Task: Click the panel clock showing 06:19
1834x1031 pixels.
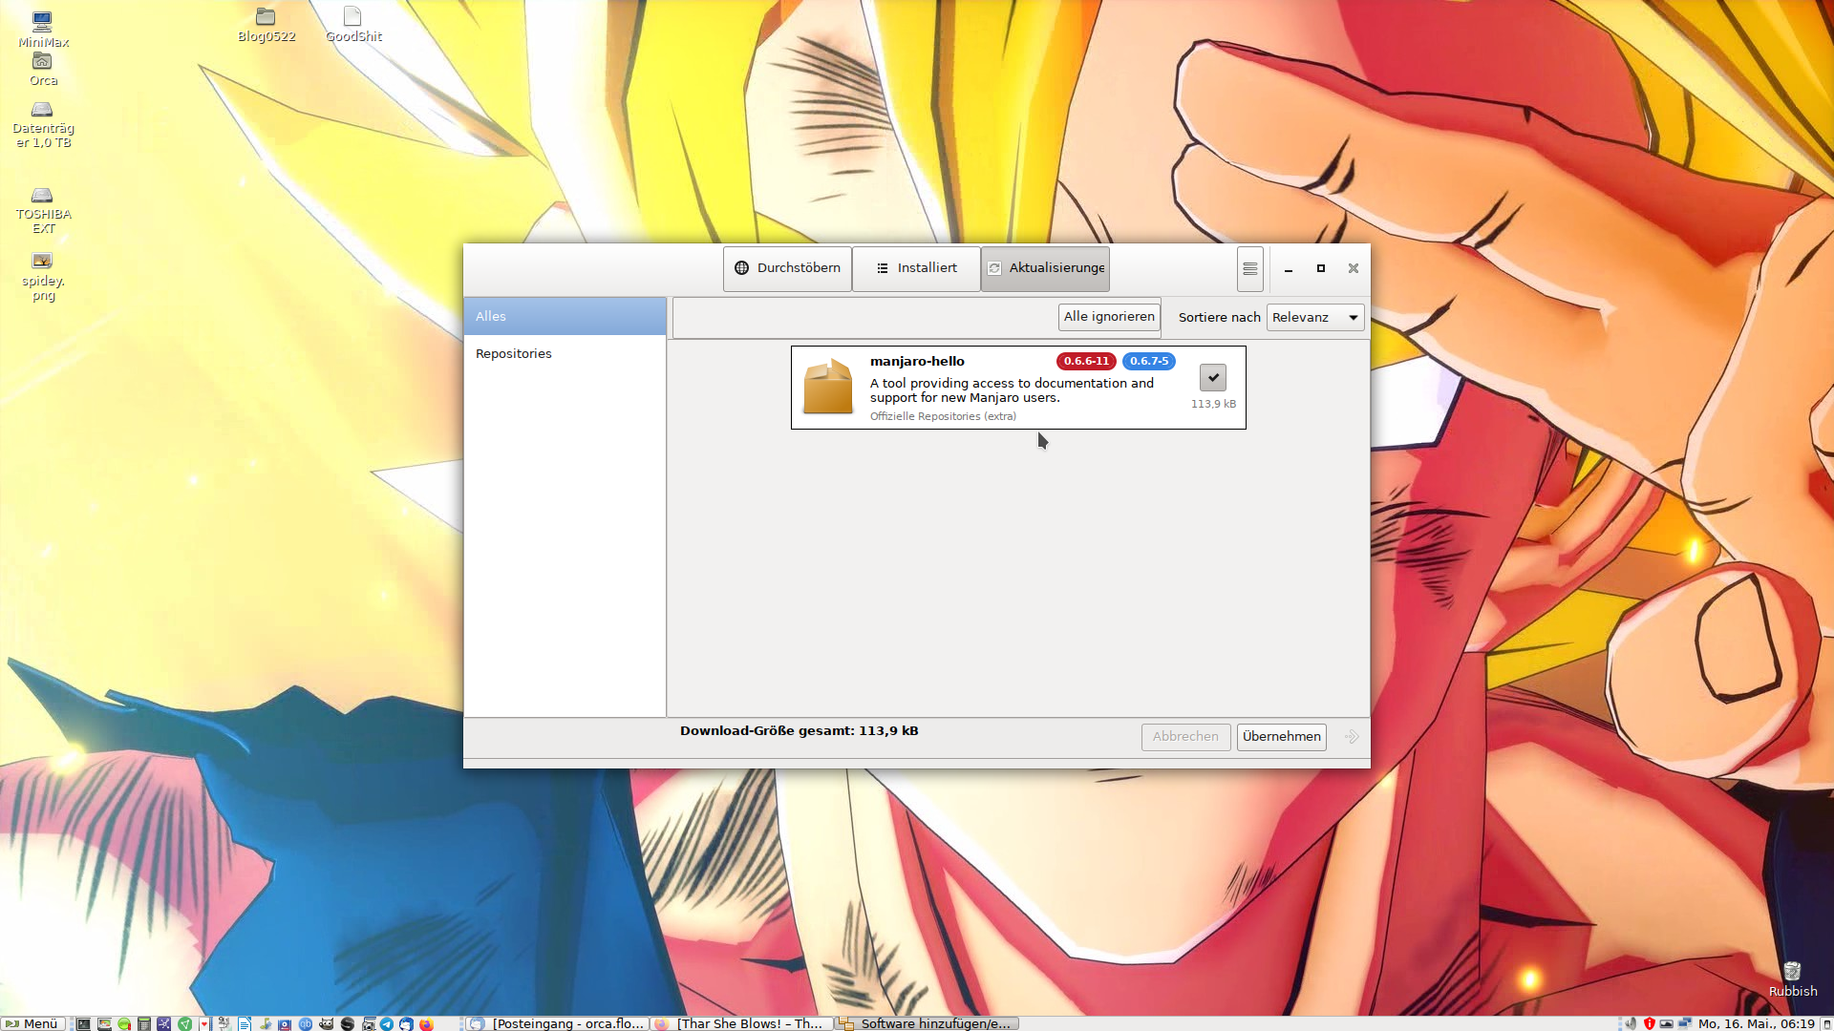Action: tap(1756, 1023)
